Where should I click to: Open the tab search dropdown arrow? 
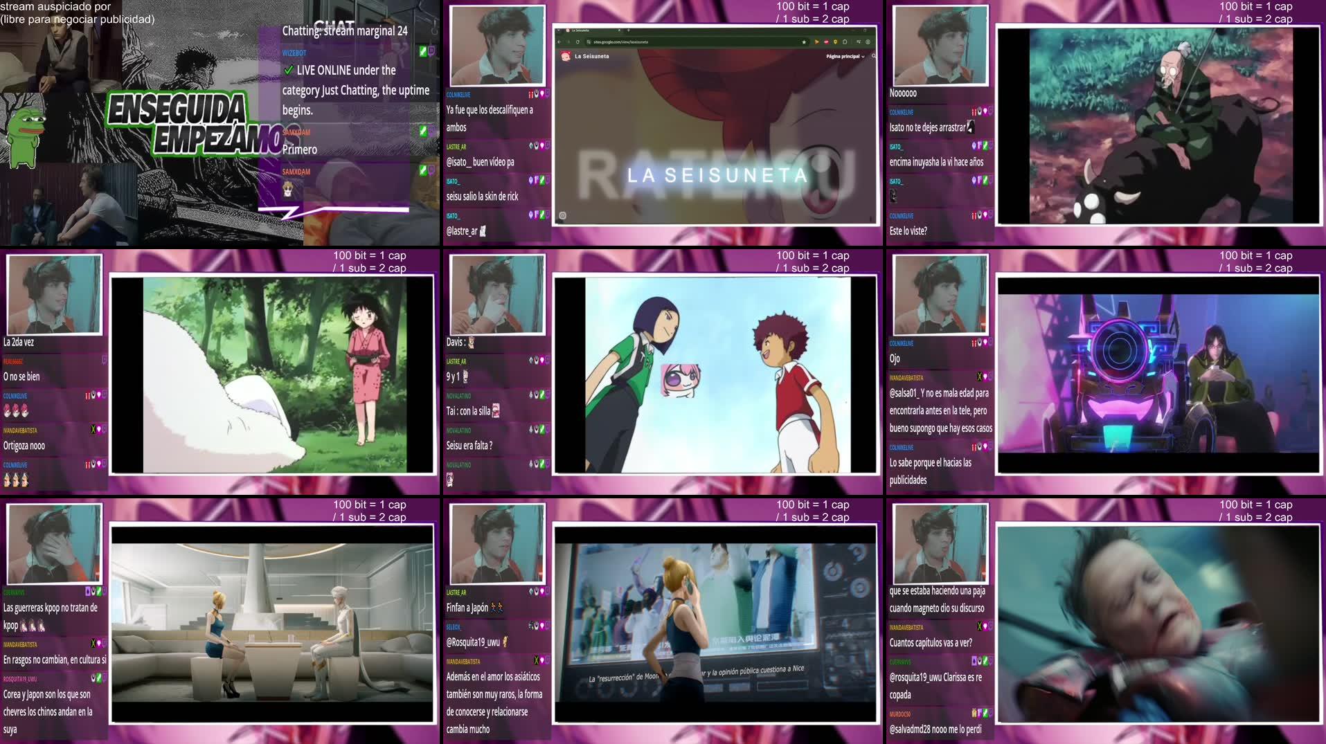pyautogui.click(x=558, y=30)
